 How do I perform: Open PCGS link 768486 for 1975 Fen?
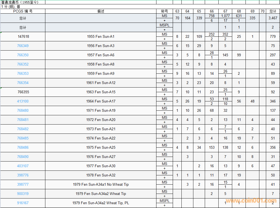click(x=23, y=147)
